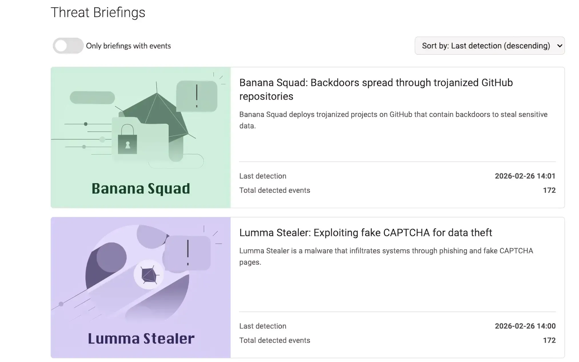Click the 'Only briefings with events' label

[x=128, y=46]
